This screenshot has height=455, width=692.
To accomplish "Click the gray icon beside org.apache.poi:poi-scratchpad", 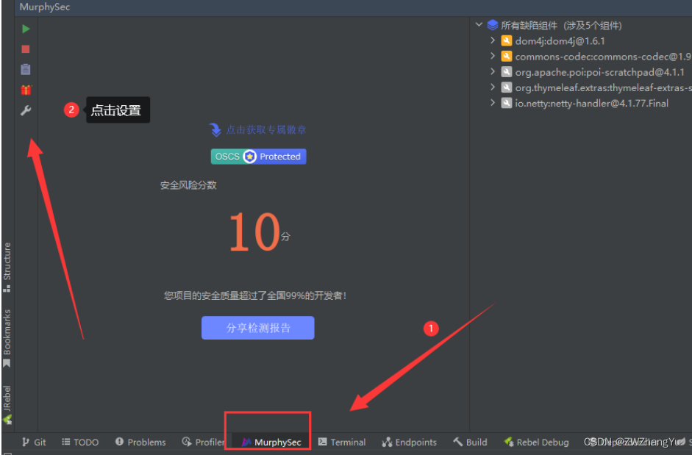I will click(506, 72).
